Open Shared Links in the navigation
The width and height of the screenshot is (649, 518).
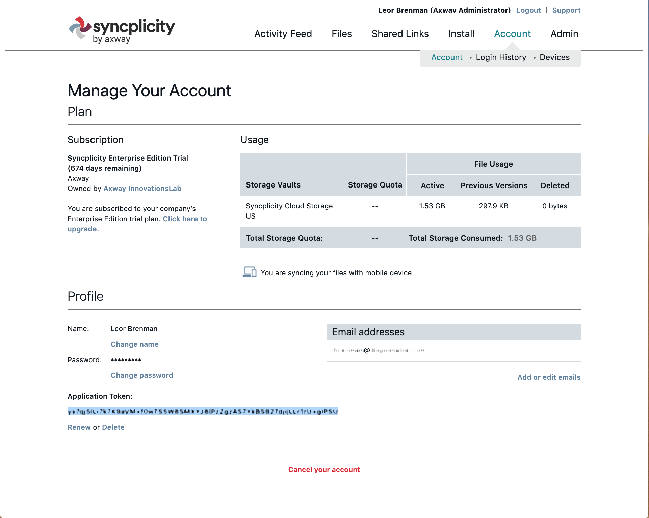(x=400, y=34)
